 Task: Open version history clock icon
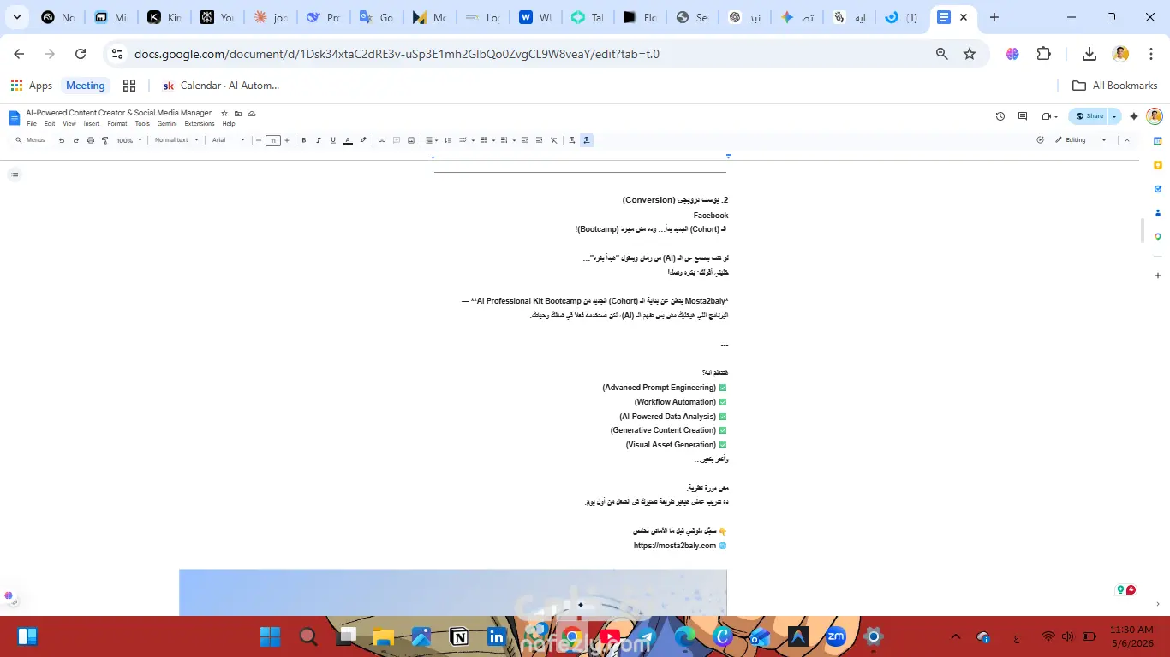click(x=1000, y=116)
